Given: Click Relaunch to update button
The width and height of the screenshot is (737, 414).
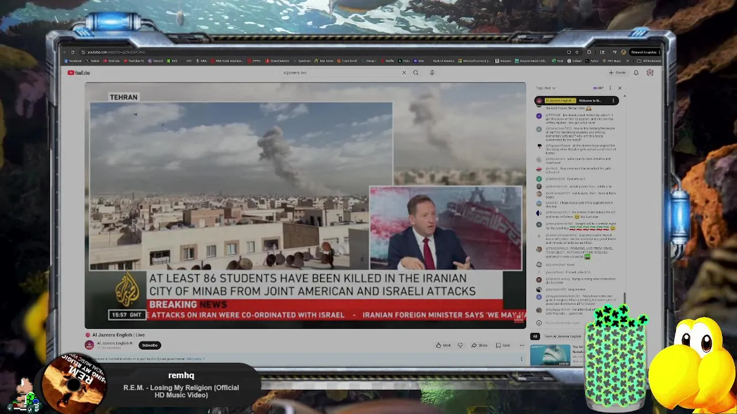Looking at the screenshot, I should [x=644, y=52].
